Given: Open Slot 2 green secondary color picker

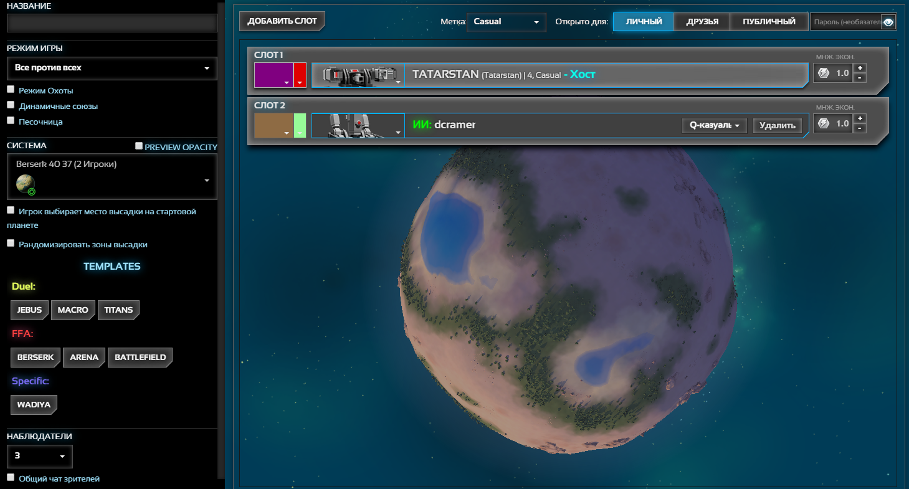Looking at the screenshot, I should [x=300, y=125].
